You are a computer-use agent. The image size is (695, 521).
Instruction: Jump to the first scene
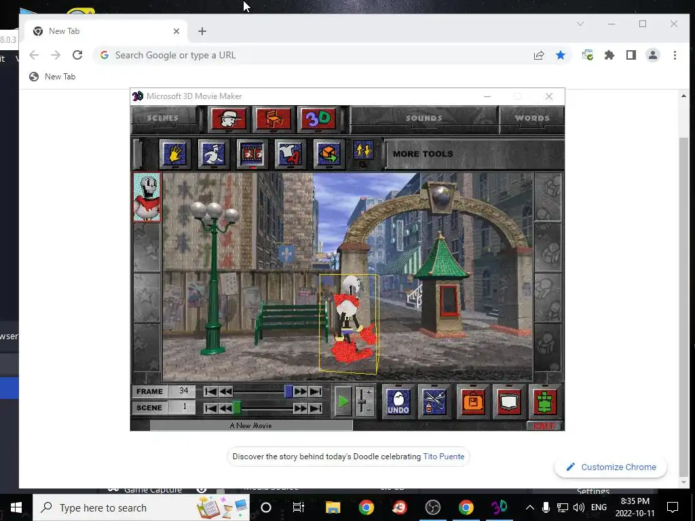pos(211,408)
